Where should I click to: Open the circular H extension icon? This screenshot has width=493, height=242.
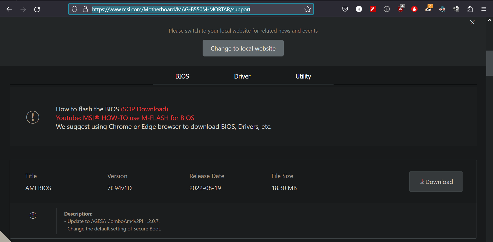[x=359, y=9]
